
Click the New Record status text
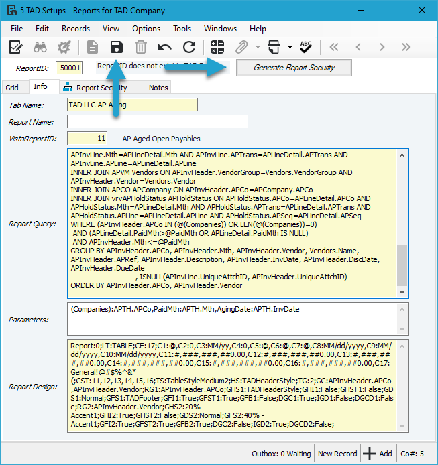tap(337, 454)
